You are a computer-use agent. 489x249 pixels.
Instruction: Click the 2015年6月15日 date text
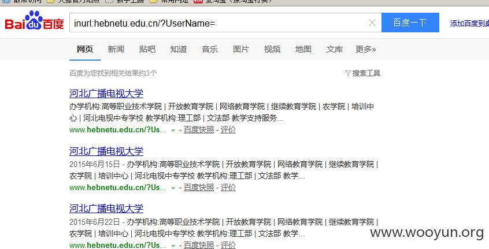tap(94, 164)
